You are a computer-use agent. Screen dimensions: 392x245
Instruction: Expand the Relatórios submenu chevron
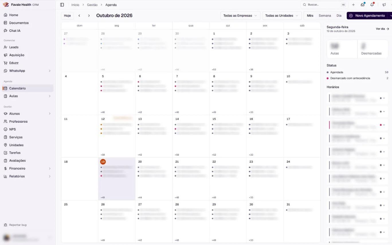50,176
